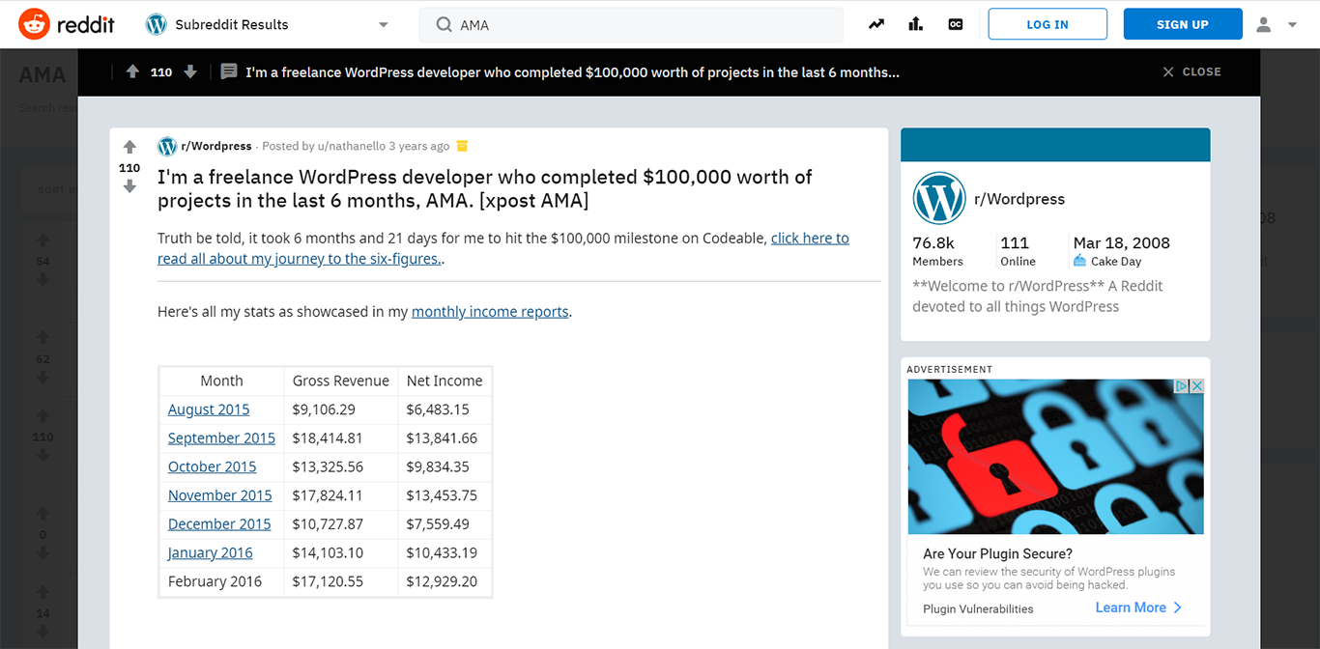The height and width of the screenshot is (649, 1320).
Task: Click the $17,120.55 gross revenue cell
Action: pyautogui.click(x=341, y=581)
